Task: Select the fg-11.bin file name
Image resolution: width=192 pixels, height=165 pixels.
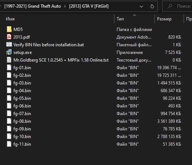Action: coord(22,144)
